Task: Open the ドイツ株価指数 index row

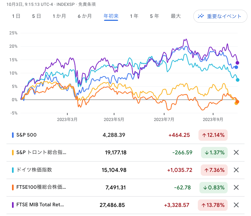Action: coord(125,170)
